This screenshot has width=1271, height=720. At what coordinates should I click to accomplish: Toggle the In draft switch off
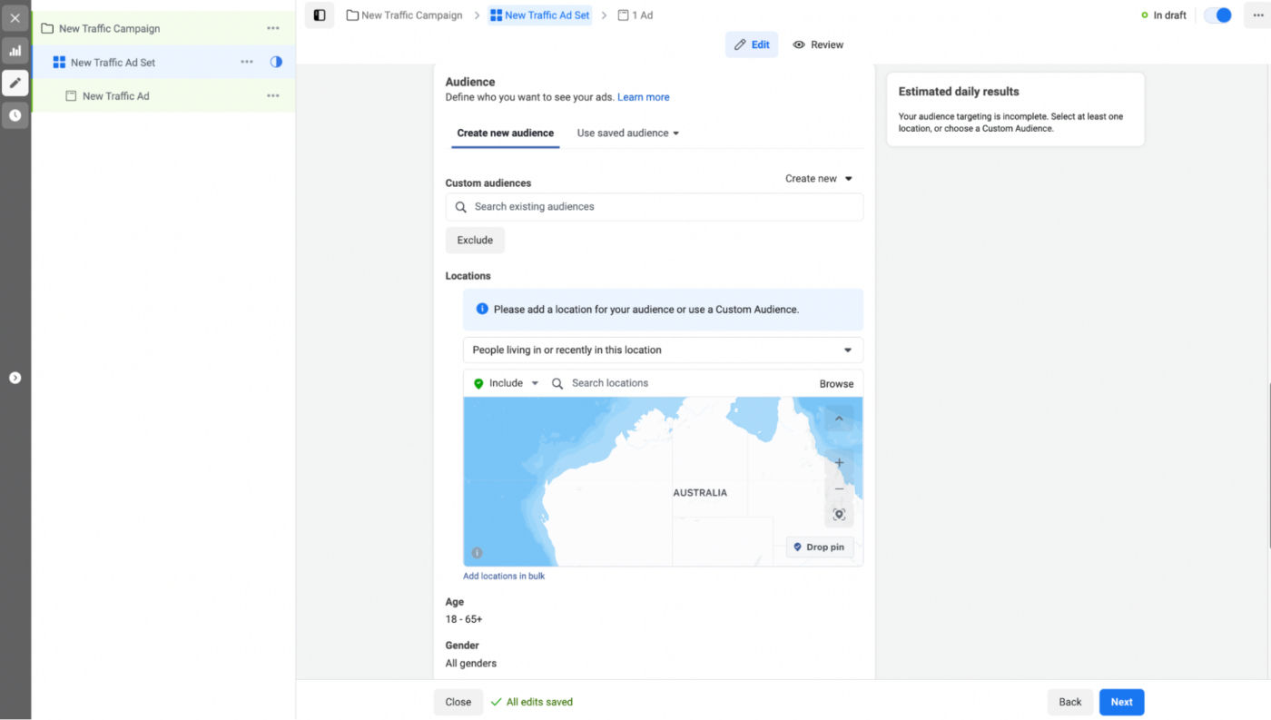click(x=1217, y=15)
